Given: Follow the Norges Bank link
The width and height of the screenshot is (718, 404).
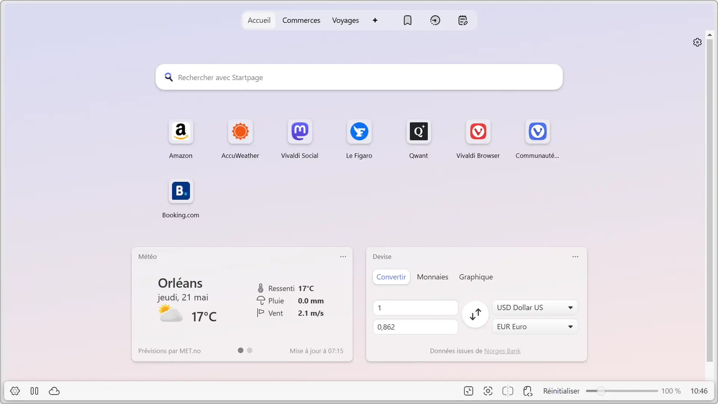Looking at the screenshot, I should coord(502,351).
